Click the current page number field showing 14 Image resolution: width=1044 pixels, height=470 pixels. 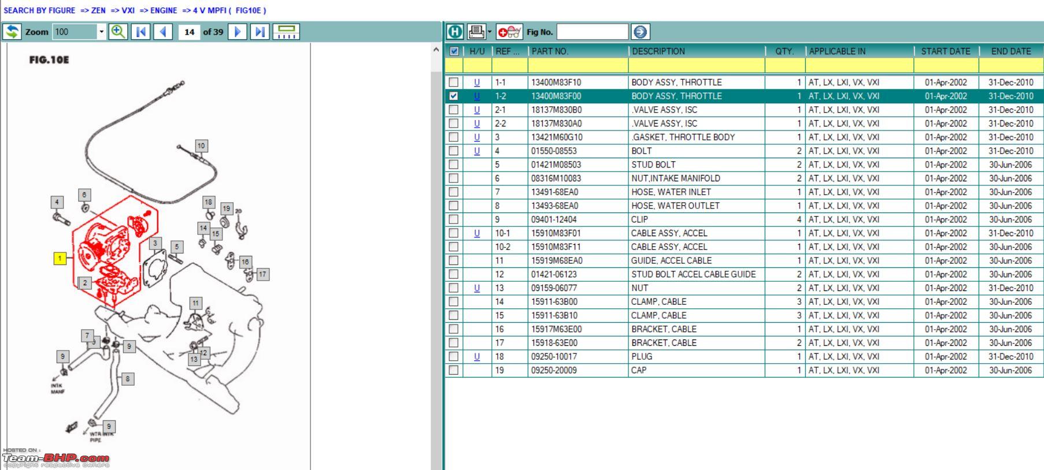189,32
